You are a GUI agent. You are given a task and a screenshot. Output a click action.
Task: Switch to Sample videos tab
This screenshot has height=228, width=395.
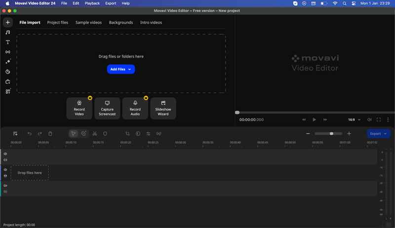pyautogui.click(x=88, y=22)
